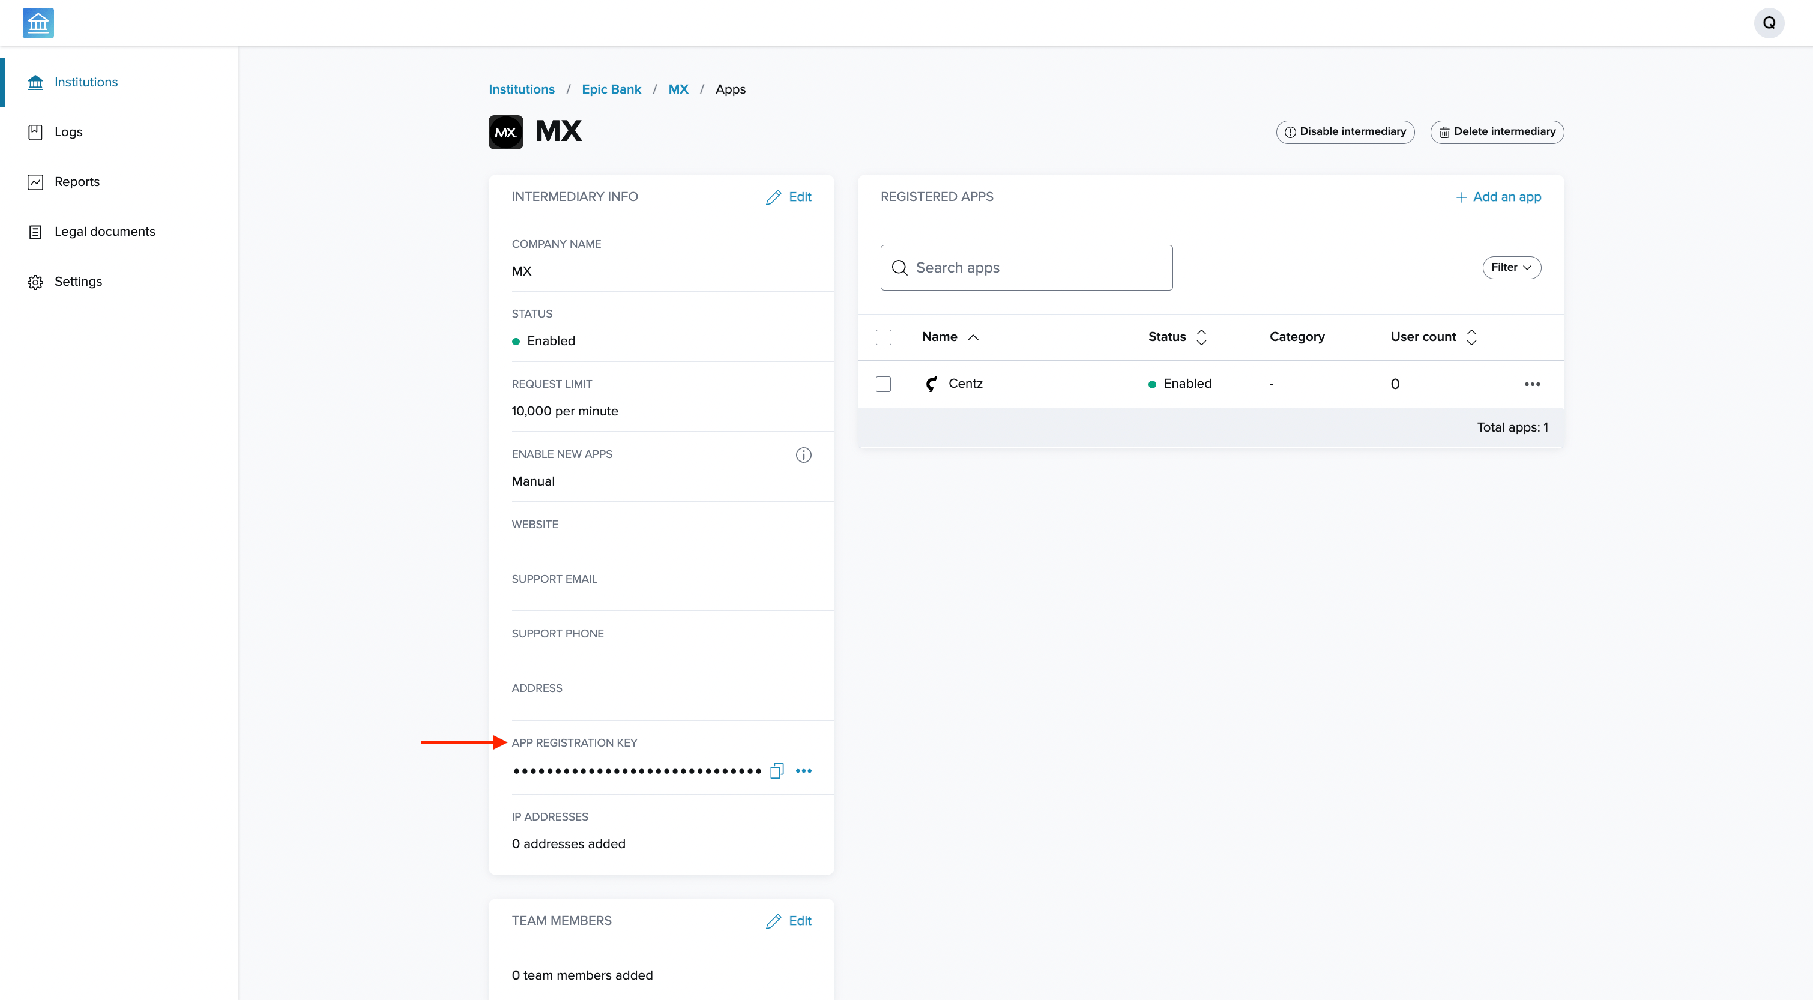Go to MX breadcrumb link
This screenshot has width=1813, height=1000.
(x=678, y=89)
